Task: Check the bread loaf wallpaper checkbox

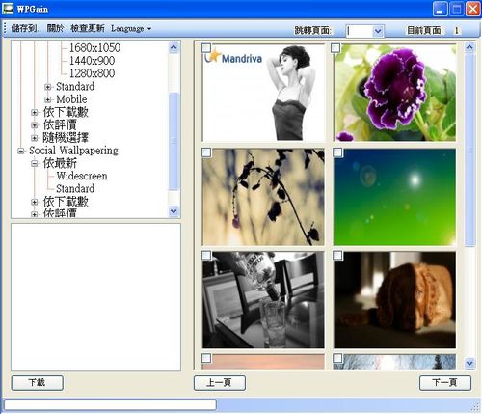Action: (337, 256)
